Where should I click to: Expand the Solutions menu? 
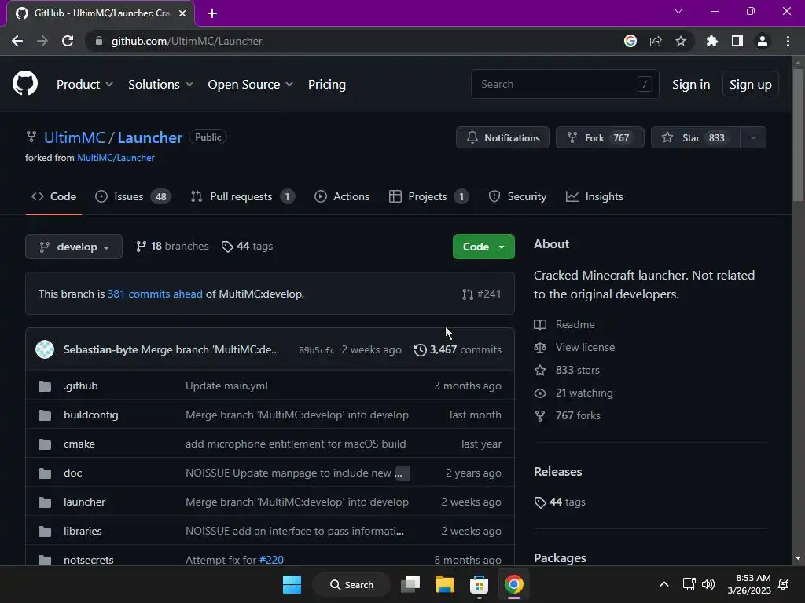(160, 84)
